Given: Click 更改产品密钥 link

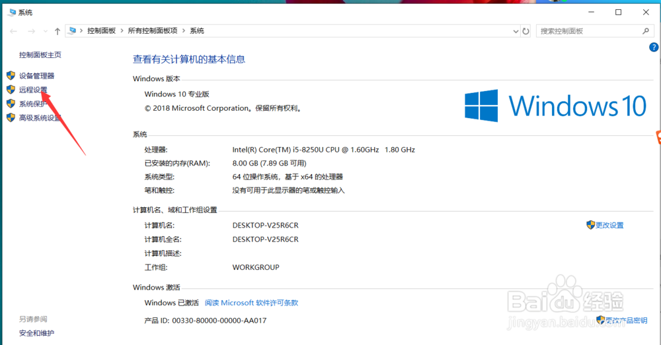Looking at the screenshot, I should tap(627, 321).
